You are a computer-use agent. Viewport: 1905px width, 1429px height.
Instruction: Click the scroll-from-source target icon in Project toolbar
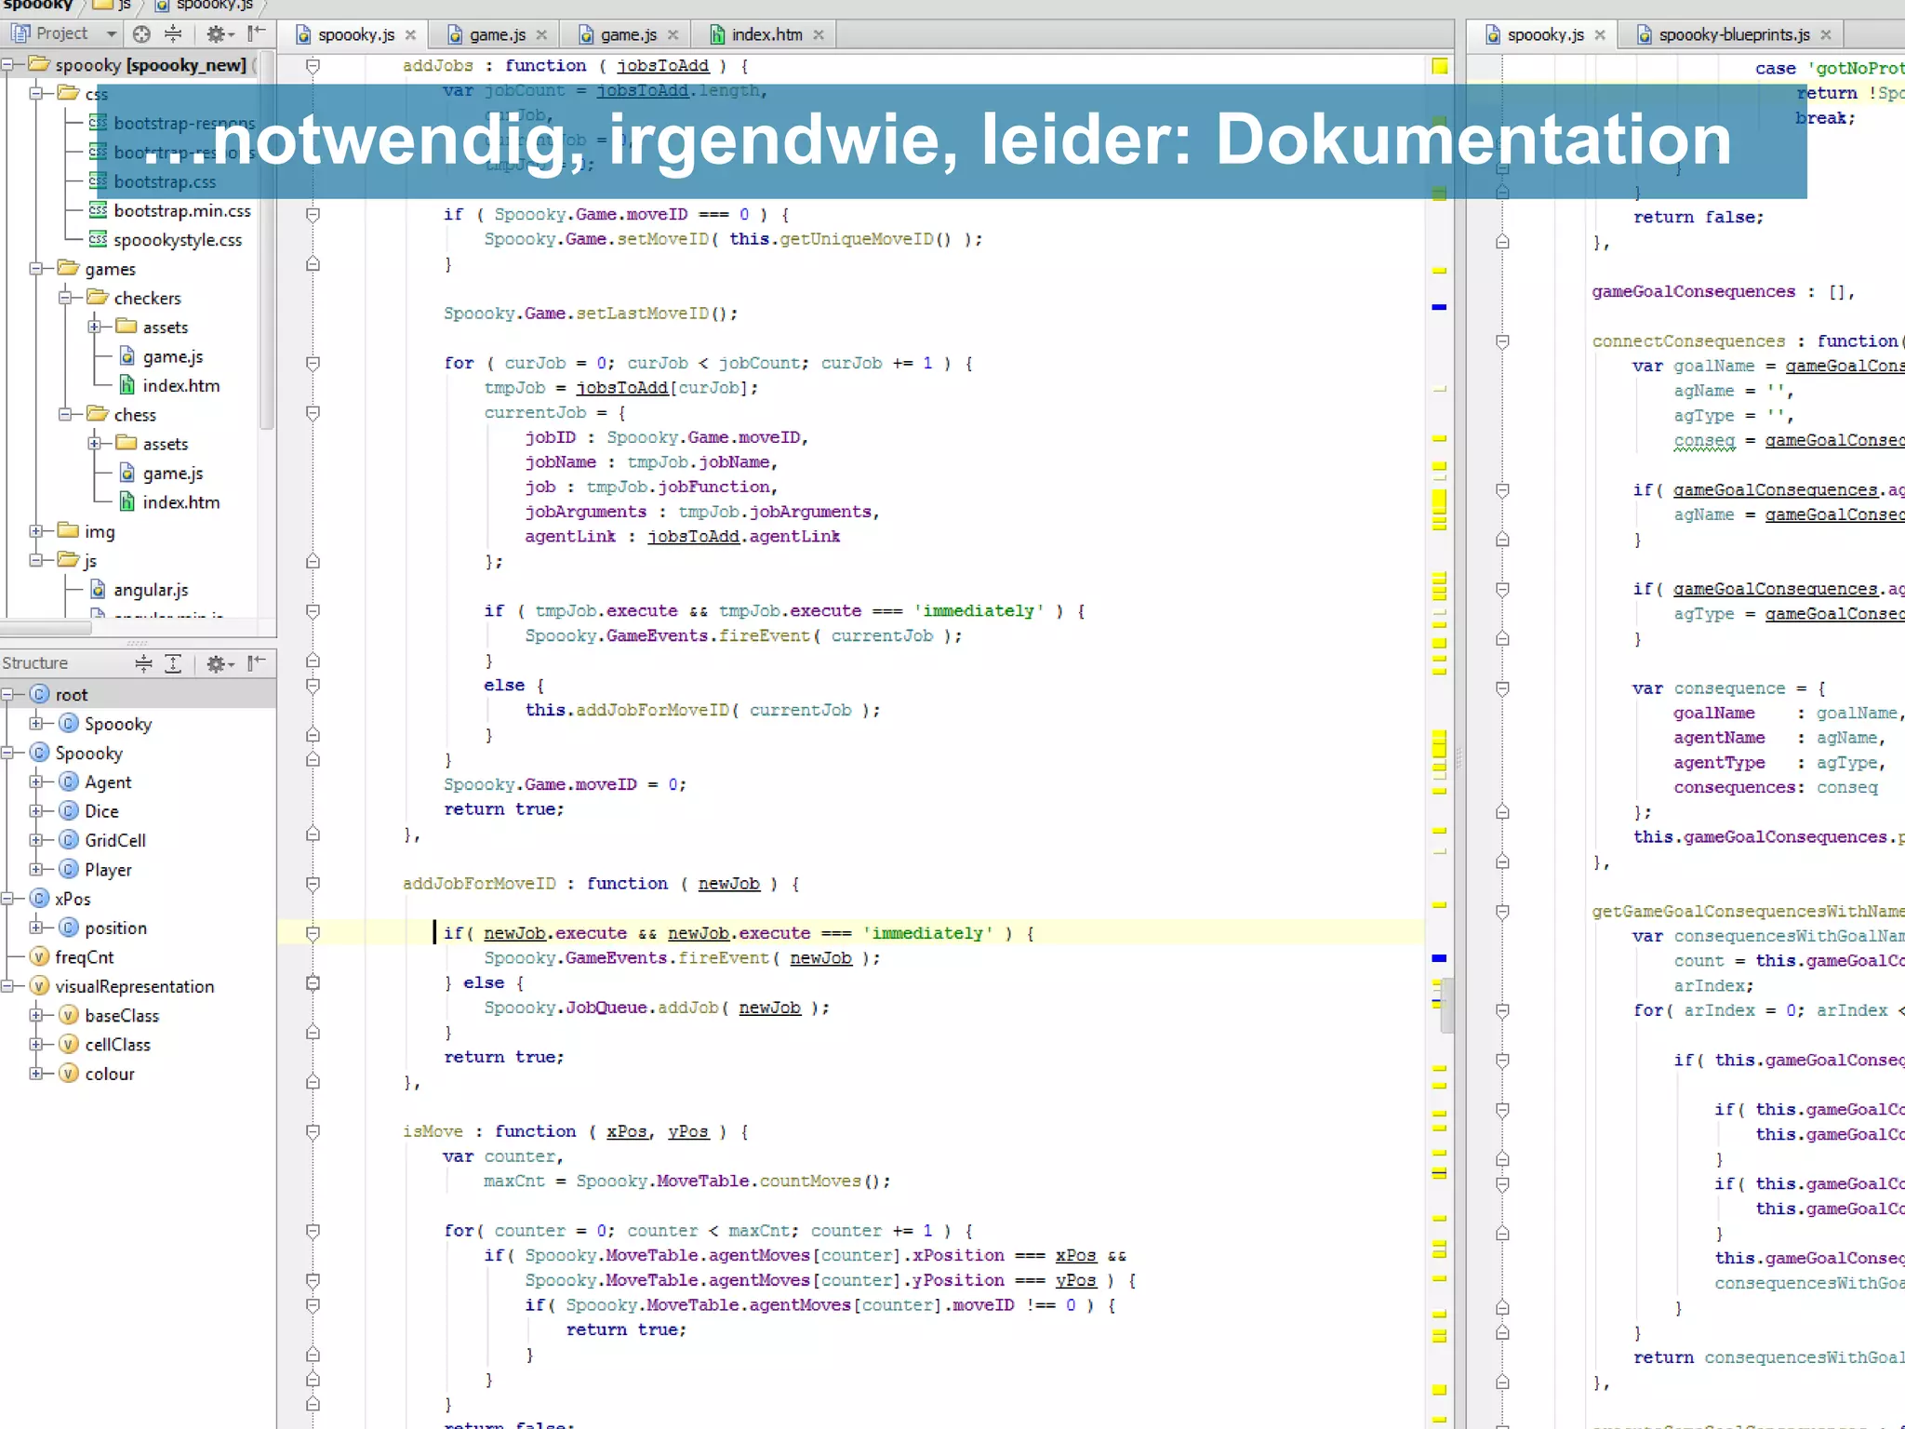tap(141, 34)
